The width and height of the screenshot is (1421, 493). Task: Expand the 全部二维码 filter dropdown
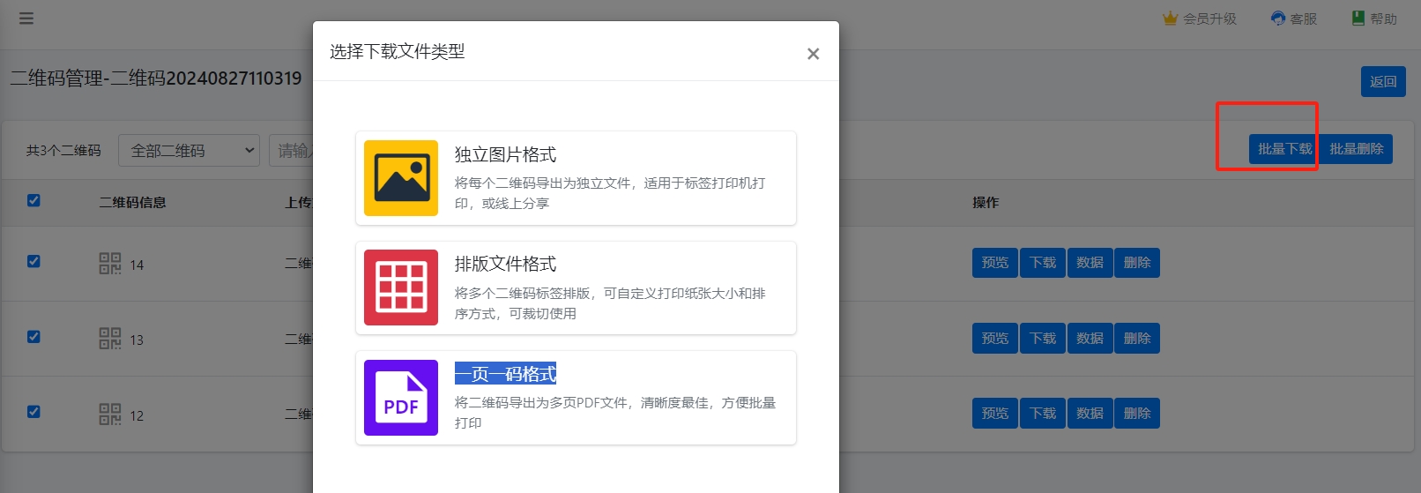(x=189, y=151)
